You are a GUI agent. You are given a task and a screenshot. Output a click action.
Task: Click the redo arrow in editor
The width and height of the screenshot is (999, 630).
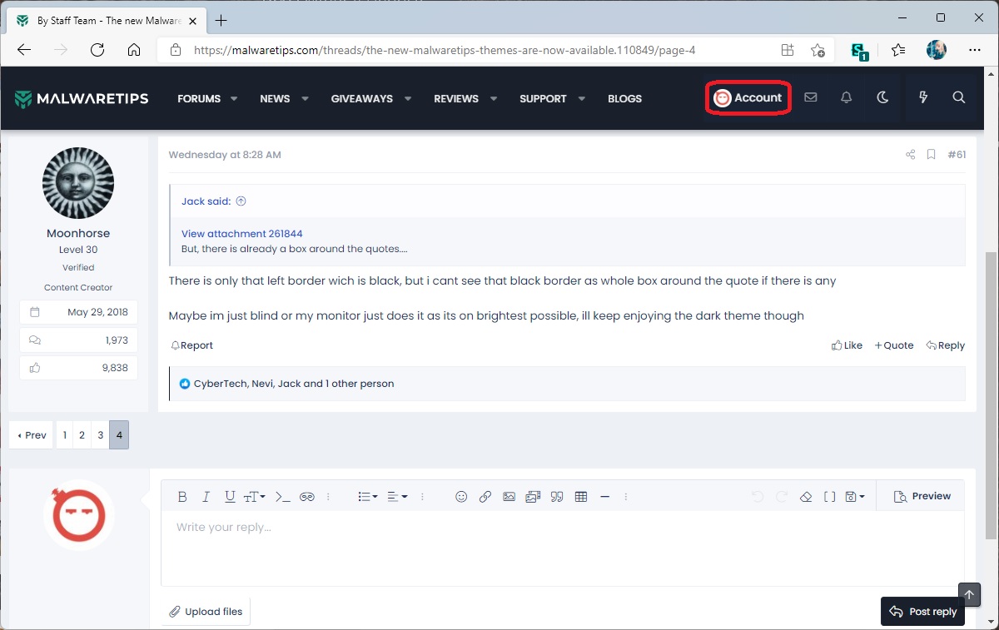pyautogui.click(x=781, y=497)
